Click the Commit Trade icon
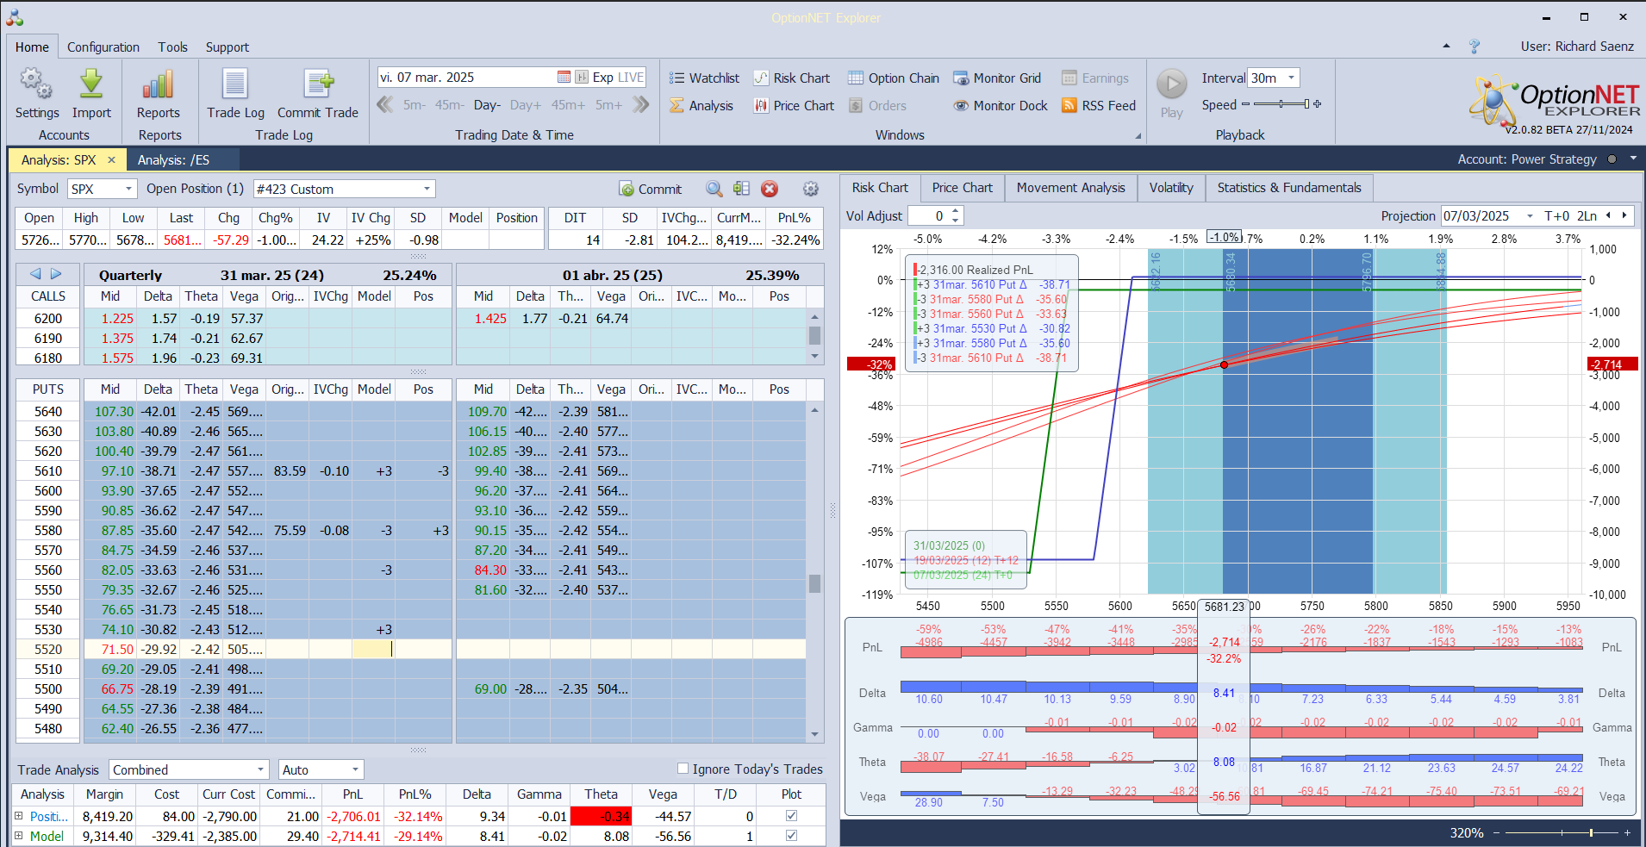The width and height of the screenshot is (1646, 847). click(x=318, y=84)
